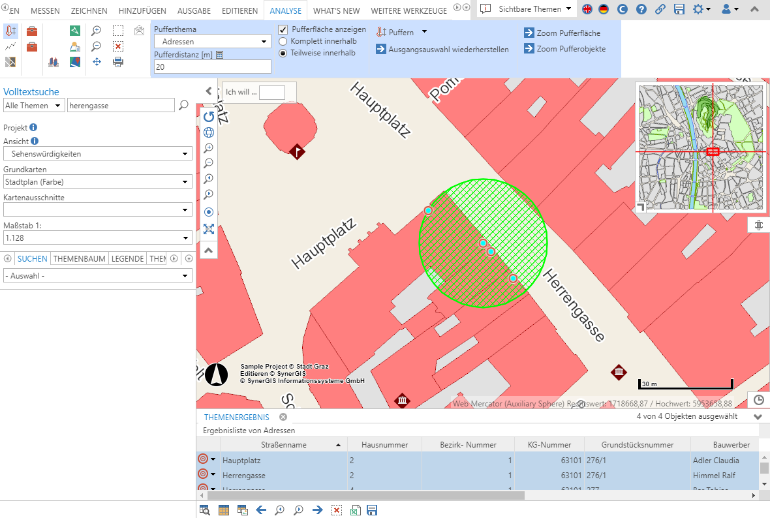This screenshot has height=518, width=770.
Task: Click the full extent globe on map
Action: click(209, 132)
